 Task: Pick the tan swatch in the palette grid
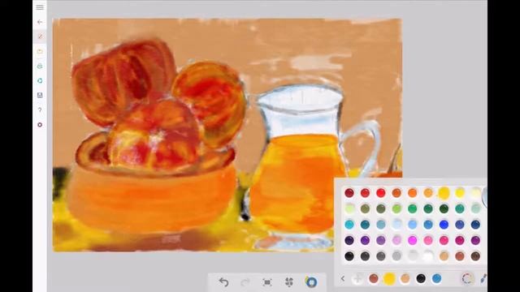point(444,256)
